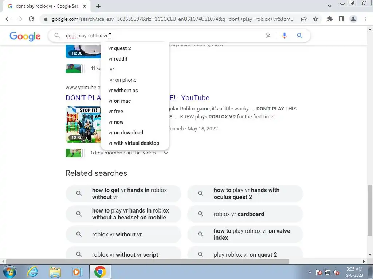This screenshot has width=373, height=279.
Task: Expand '5 key moments in this video'
Action: (166, 153)
